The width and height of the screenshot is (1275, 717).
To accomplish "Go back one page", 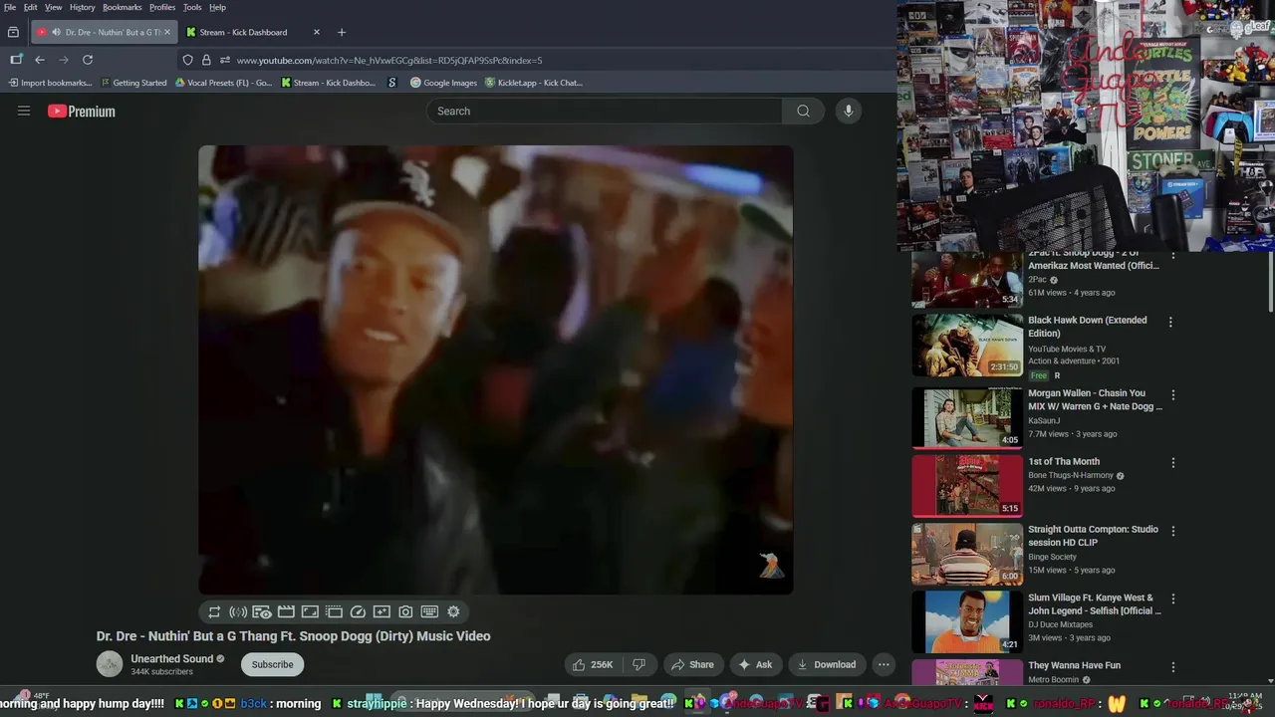I will click(x=40, y=60).
